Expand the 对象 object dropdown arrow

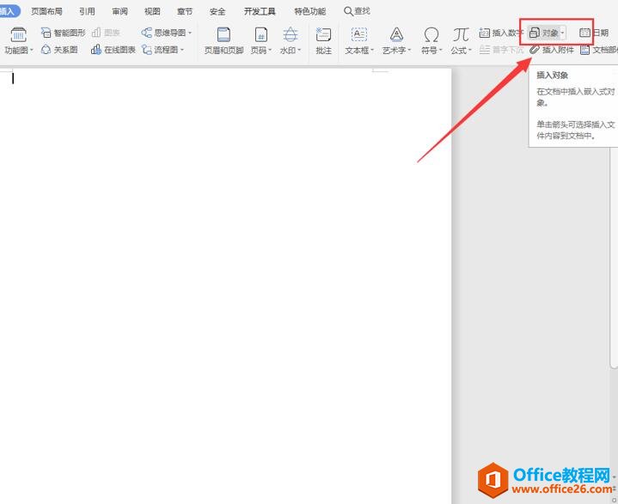563,33
